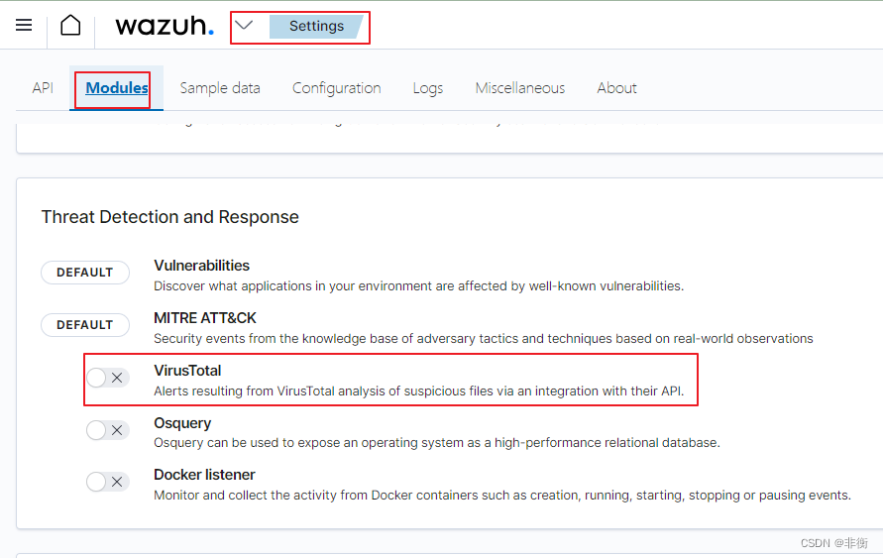Click the Docker listener module title

tap(204, 475)
